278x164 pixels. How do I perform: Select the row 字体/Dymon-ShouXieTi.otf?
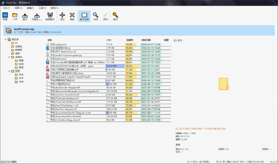point(108,95)
